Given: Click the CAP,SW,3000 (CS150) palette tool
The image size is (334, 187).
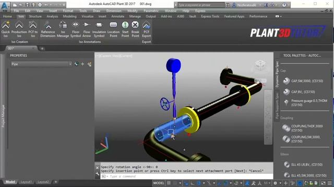Looking at the screenshot, I should pyautogui.click(x=303, y=81).
